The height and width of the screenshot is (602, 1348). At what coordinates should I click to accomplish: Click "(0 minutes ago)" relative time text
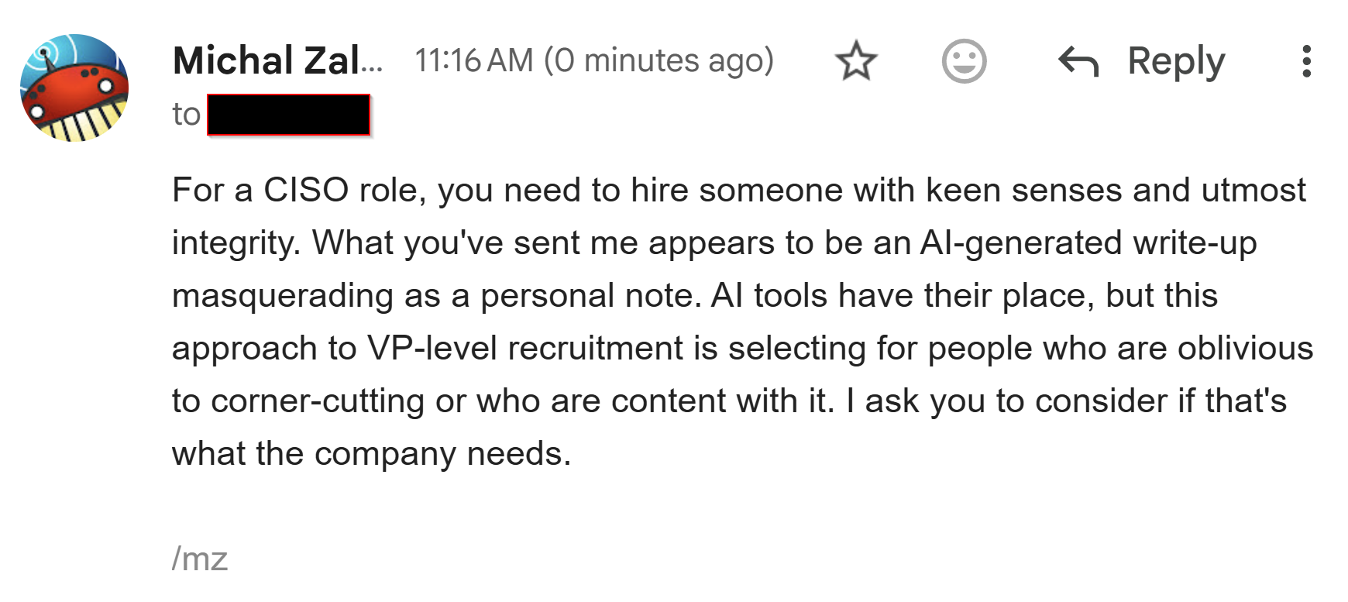tap(659, 60)
